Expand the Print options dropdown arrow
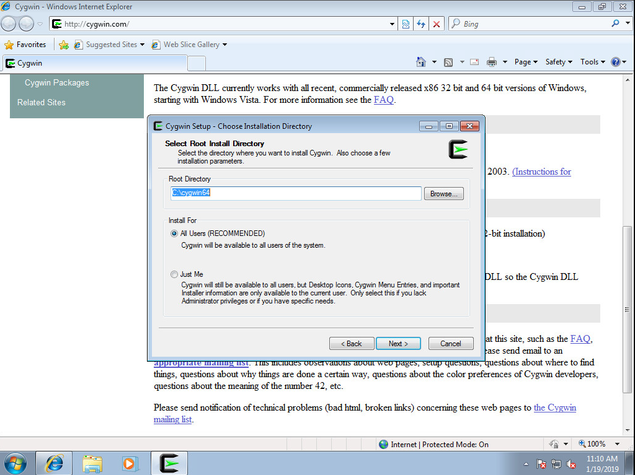Image resolution: width=635 pixels, height=475 pixels. pos(505,62)
